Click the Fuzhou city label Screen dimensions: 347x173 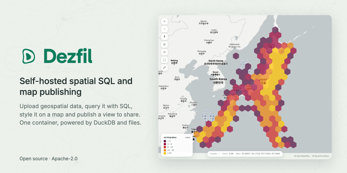pos(185,126)
